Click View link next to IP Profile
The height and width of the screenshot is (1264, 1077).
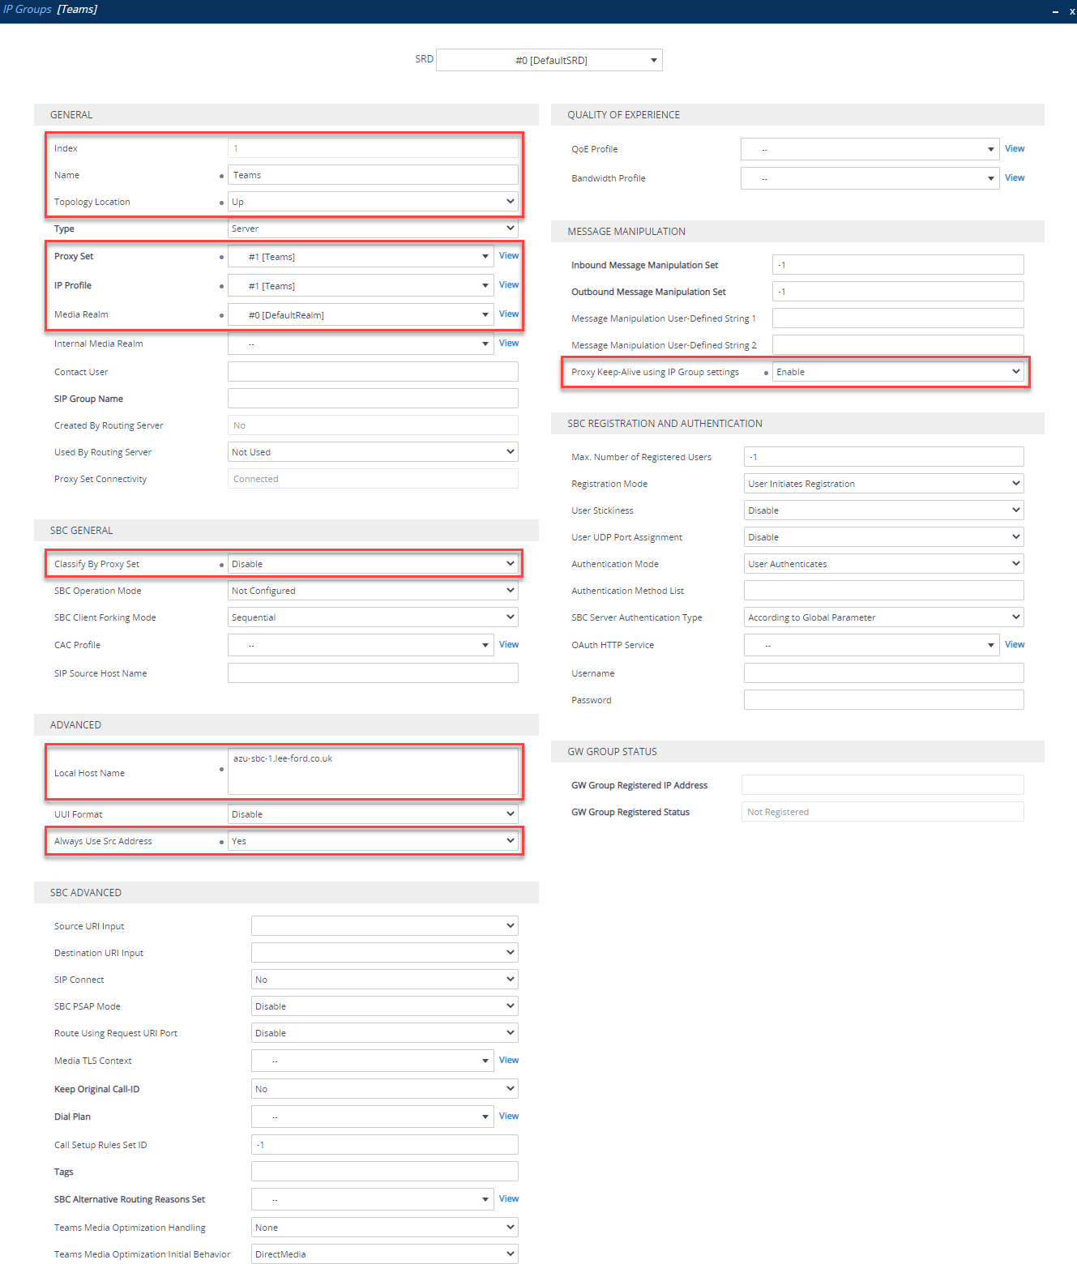[509, 285]
